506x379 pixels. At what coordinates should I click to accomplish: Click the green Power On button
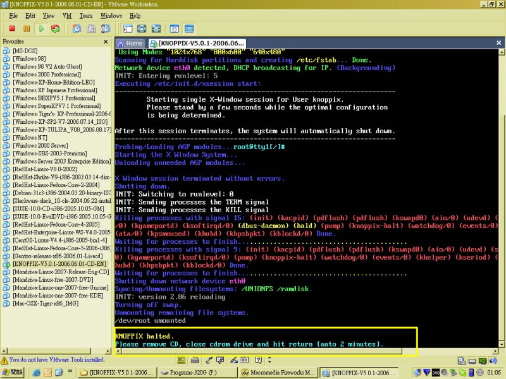click(41, 28)
